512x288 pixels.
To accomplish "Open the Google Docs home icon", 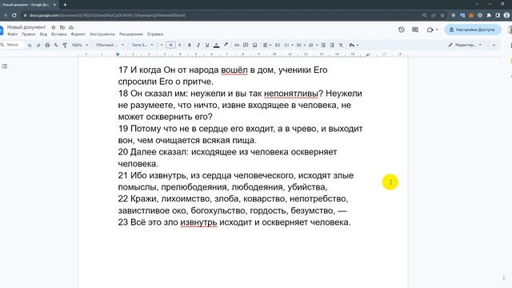I will [x=2, y=30].
